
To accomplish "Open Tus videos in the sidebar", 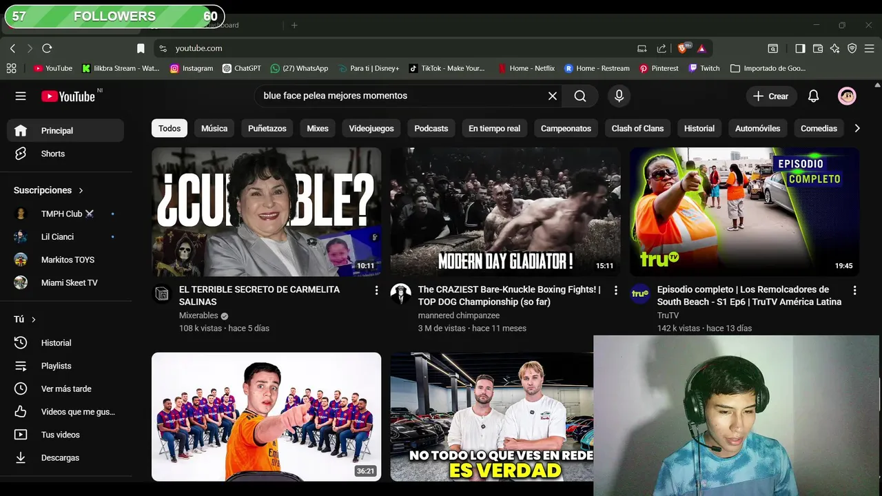I will pyautogui.click(x=65, y=435).
